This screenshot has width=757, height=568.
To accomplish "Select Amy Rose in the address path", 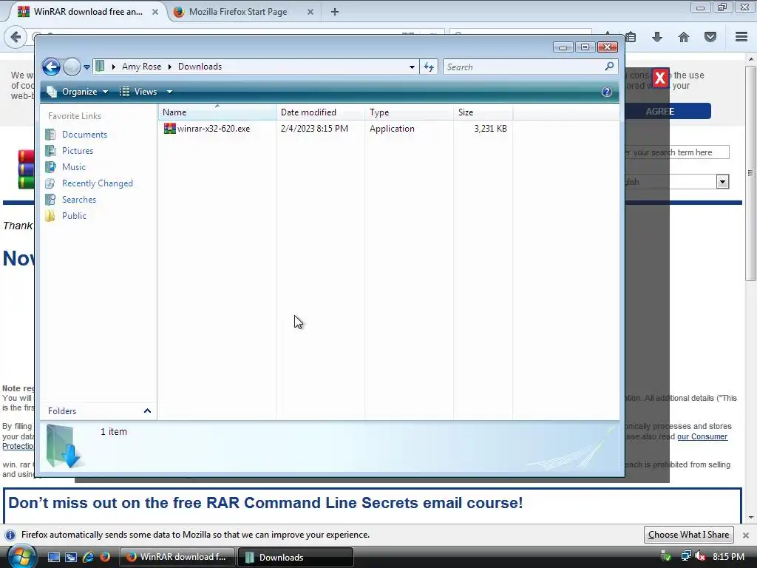I will pyautogui.click(x=141, y=67).
